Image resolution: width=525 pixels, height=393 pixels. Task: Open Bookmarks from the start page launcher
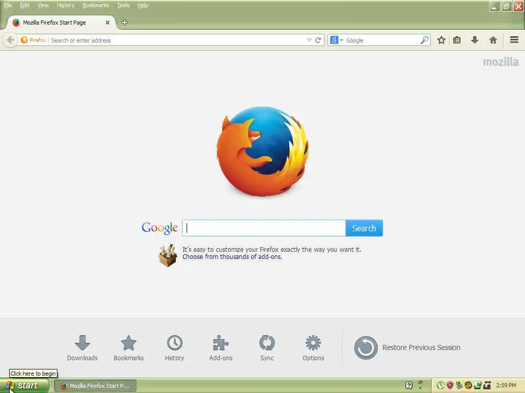click(129, 348)
